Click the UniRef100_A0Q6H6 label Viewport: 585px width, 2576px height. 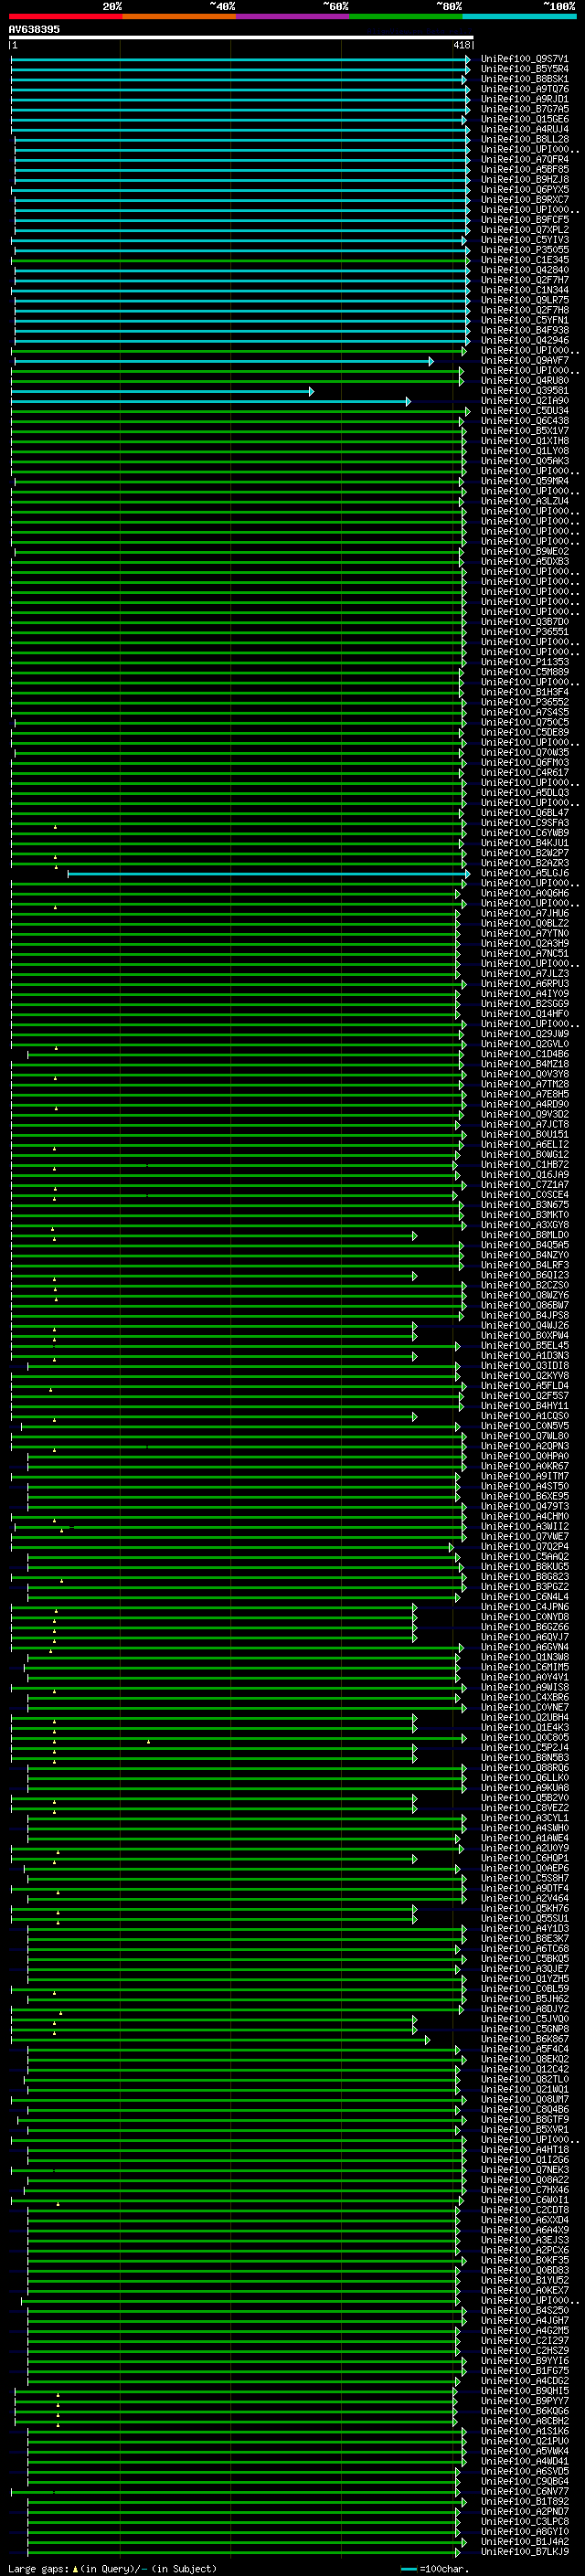[x=524, y=893]
